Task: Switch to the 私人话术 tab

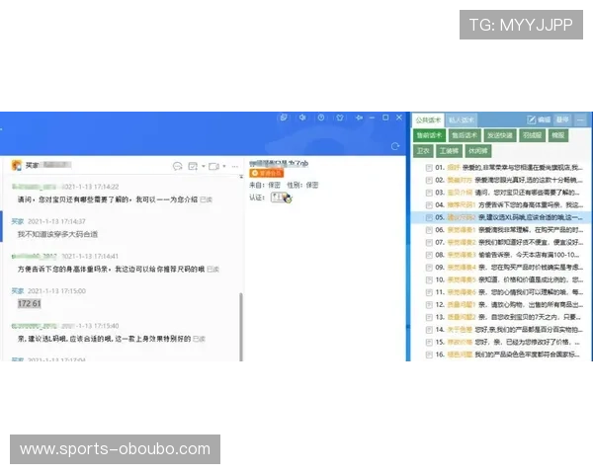Action: 461,119
